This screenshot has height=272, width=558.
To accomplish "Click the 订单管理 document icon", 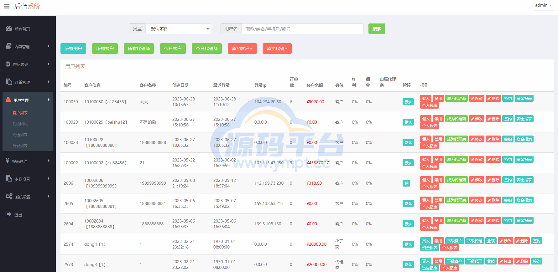I will point(9,82).
